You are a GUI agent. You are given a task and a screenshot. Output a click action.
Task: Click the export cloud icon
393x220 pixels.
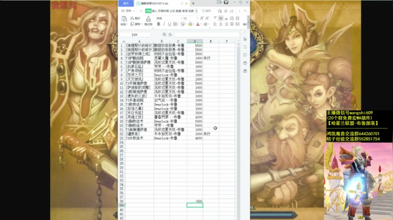point(231,11)
